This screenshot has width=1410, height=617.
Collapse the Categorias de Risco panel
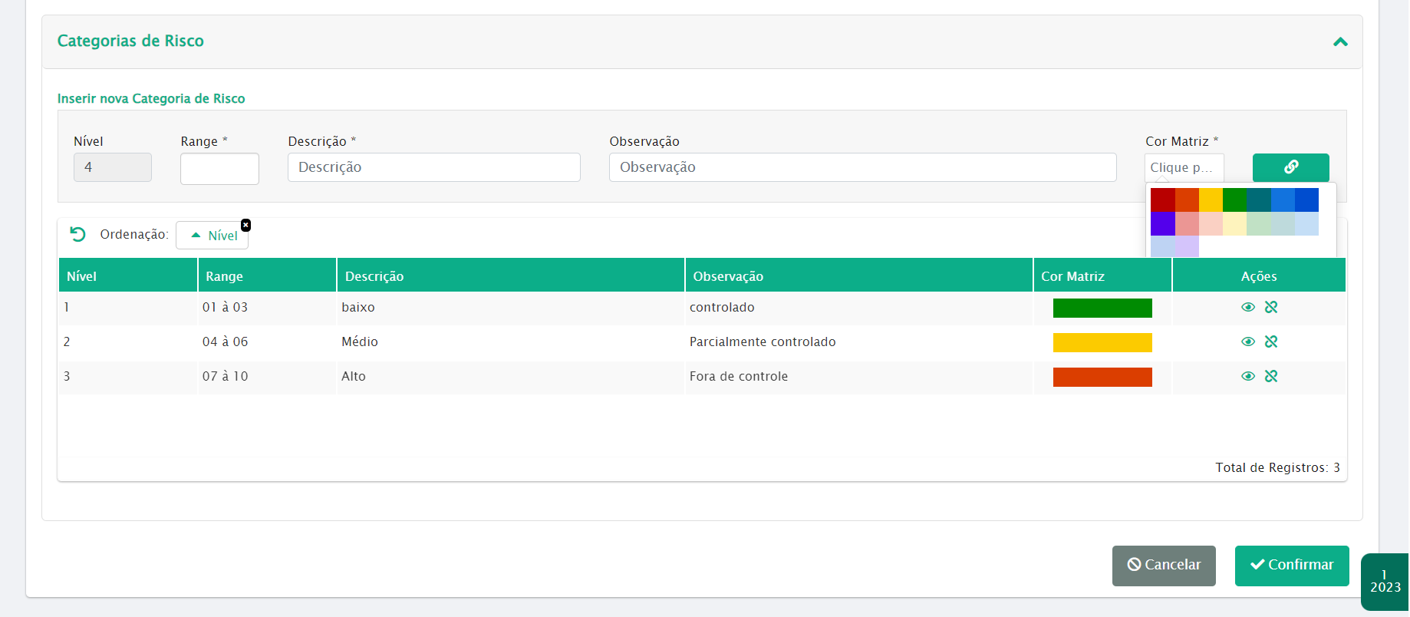[x=1340, y=42]
